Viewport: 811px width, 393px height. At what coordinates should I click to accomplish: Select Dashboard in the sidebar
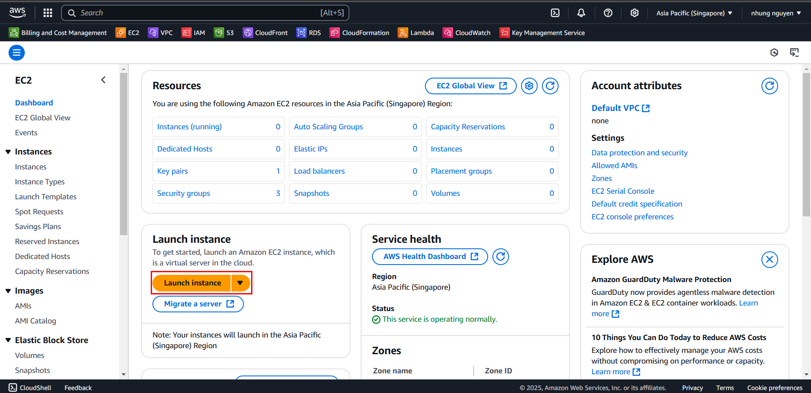(34, 103)
